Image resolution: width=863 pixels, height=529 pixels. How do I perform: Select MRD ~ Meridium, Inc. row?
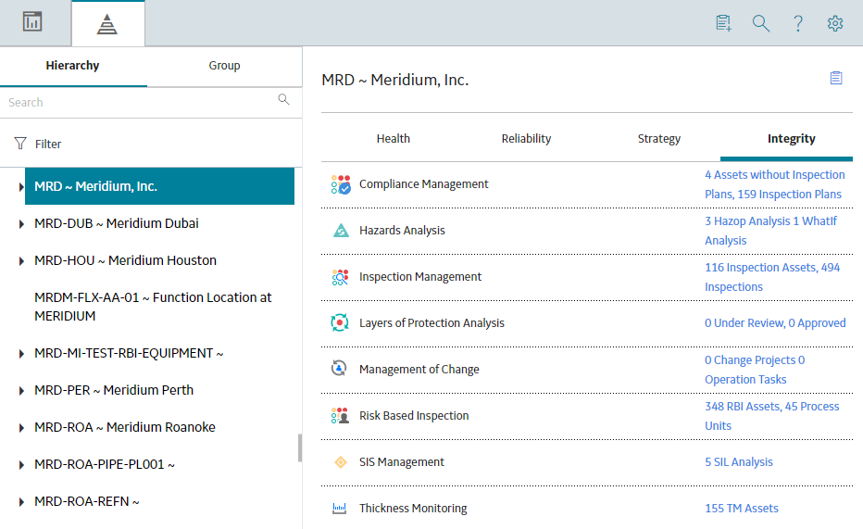159,186
